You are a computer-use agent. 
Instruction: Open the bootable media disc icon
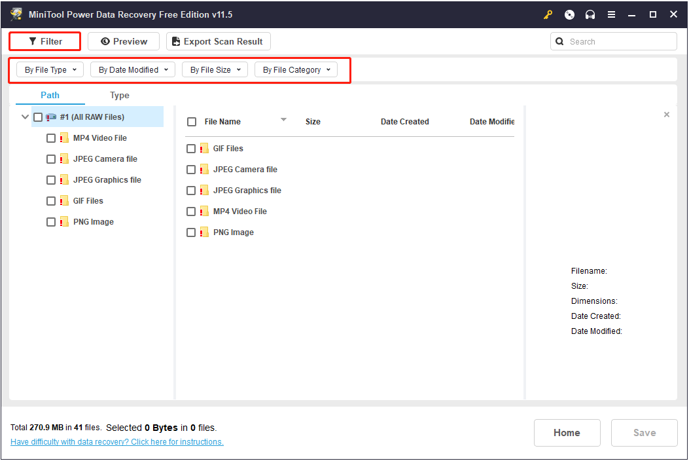tap(570, 14)
